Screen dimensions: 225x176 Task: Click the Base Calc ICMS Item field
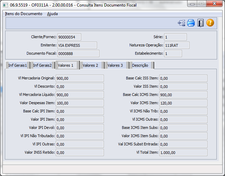[183, 95]
